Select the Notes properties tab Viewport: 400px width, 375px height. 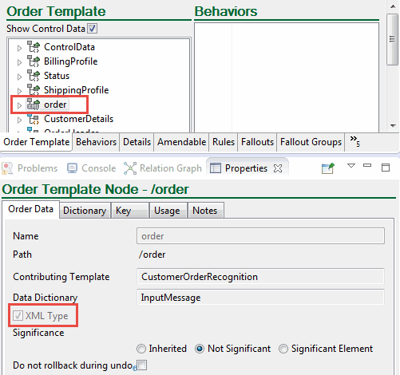point(205,211)
